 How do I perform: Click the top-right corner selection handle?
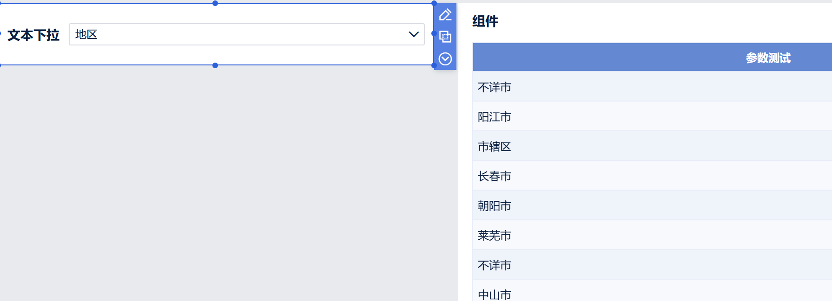coord(434,3)
